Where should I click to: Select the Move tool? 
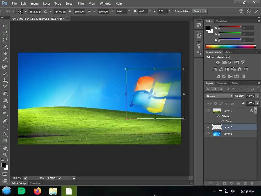(5, 26)
